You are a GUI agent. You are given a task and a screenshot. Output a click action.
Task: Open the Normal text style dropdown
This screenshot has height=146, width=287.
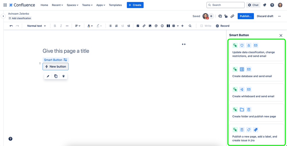point(36,26)
